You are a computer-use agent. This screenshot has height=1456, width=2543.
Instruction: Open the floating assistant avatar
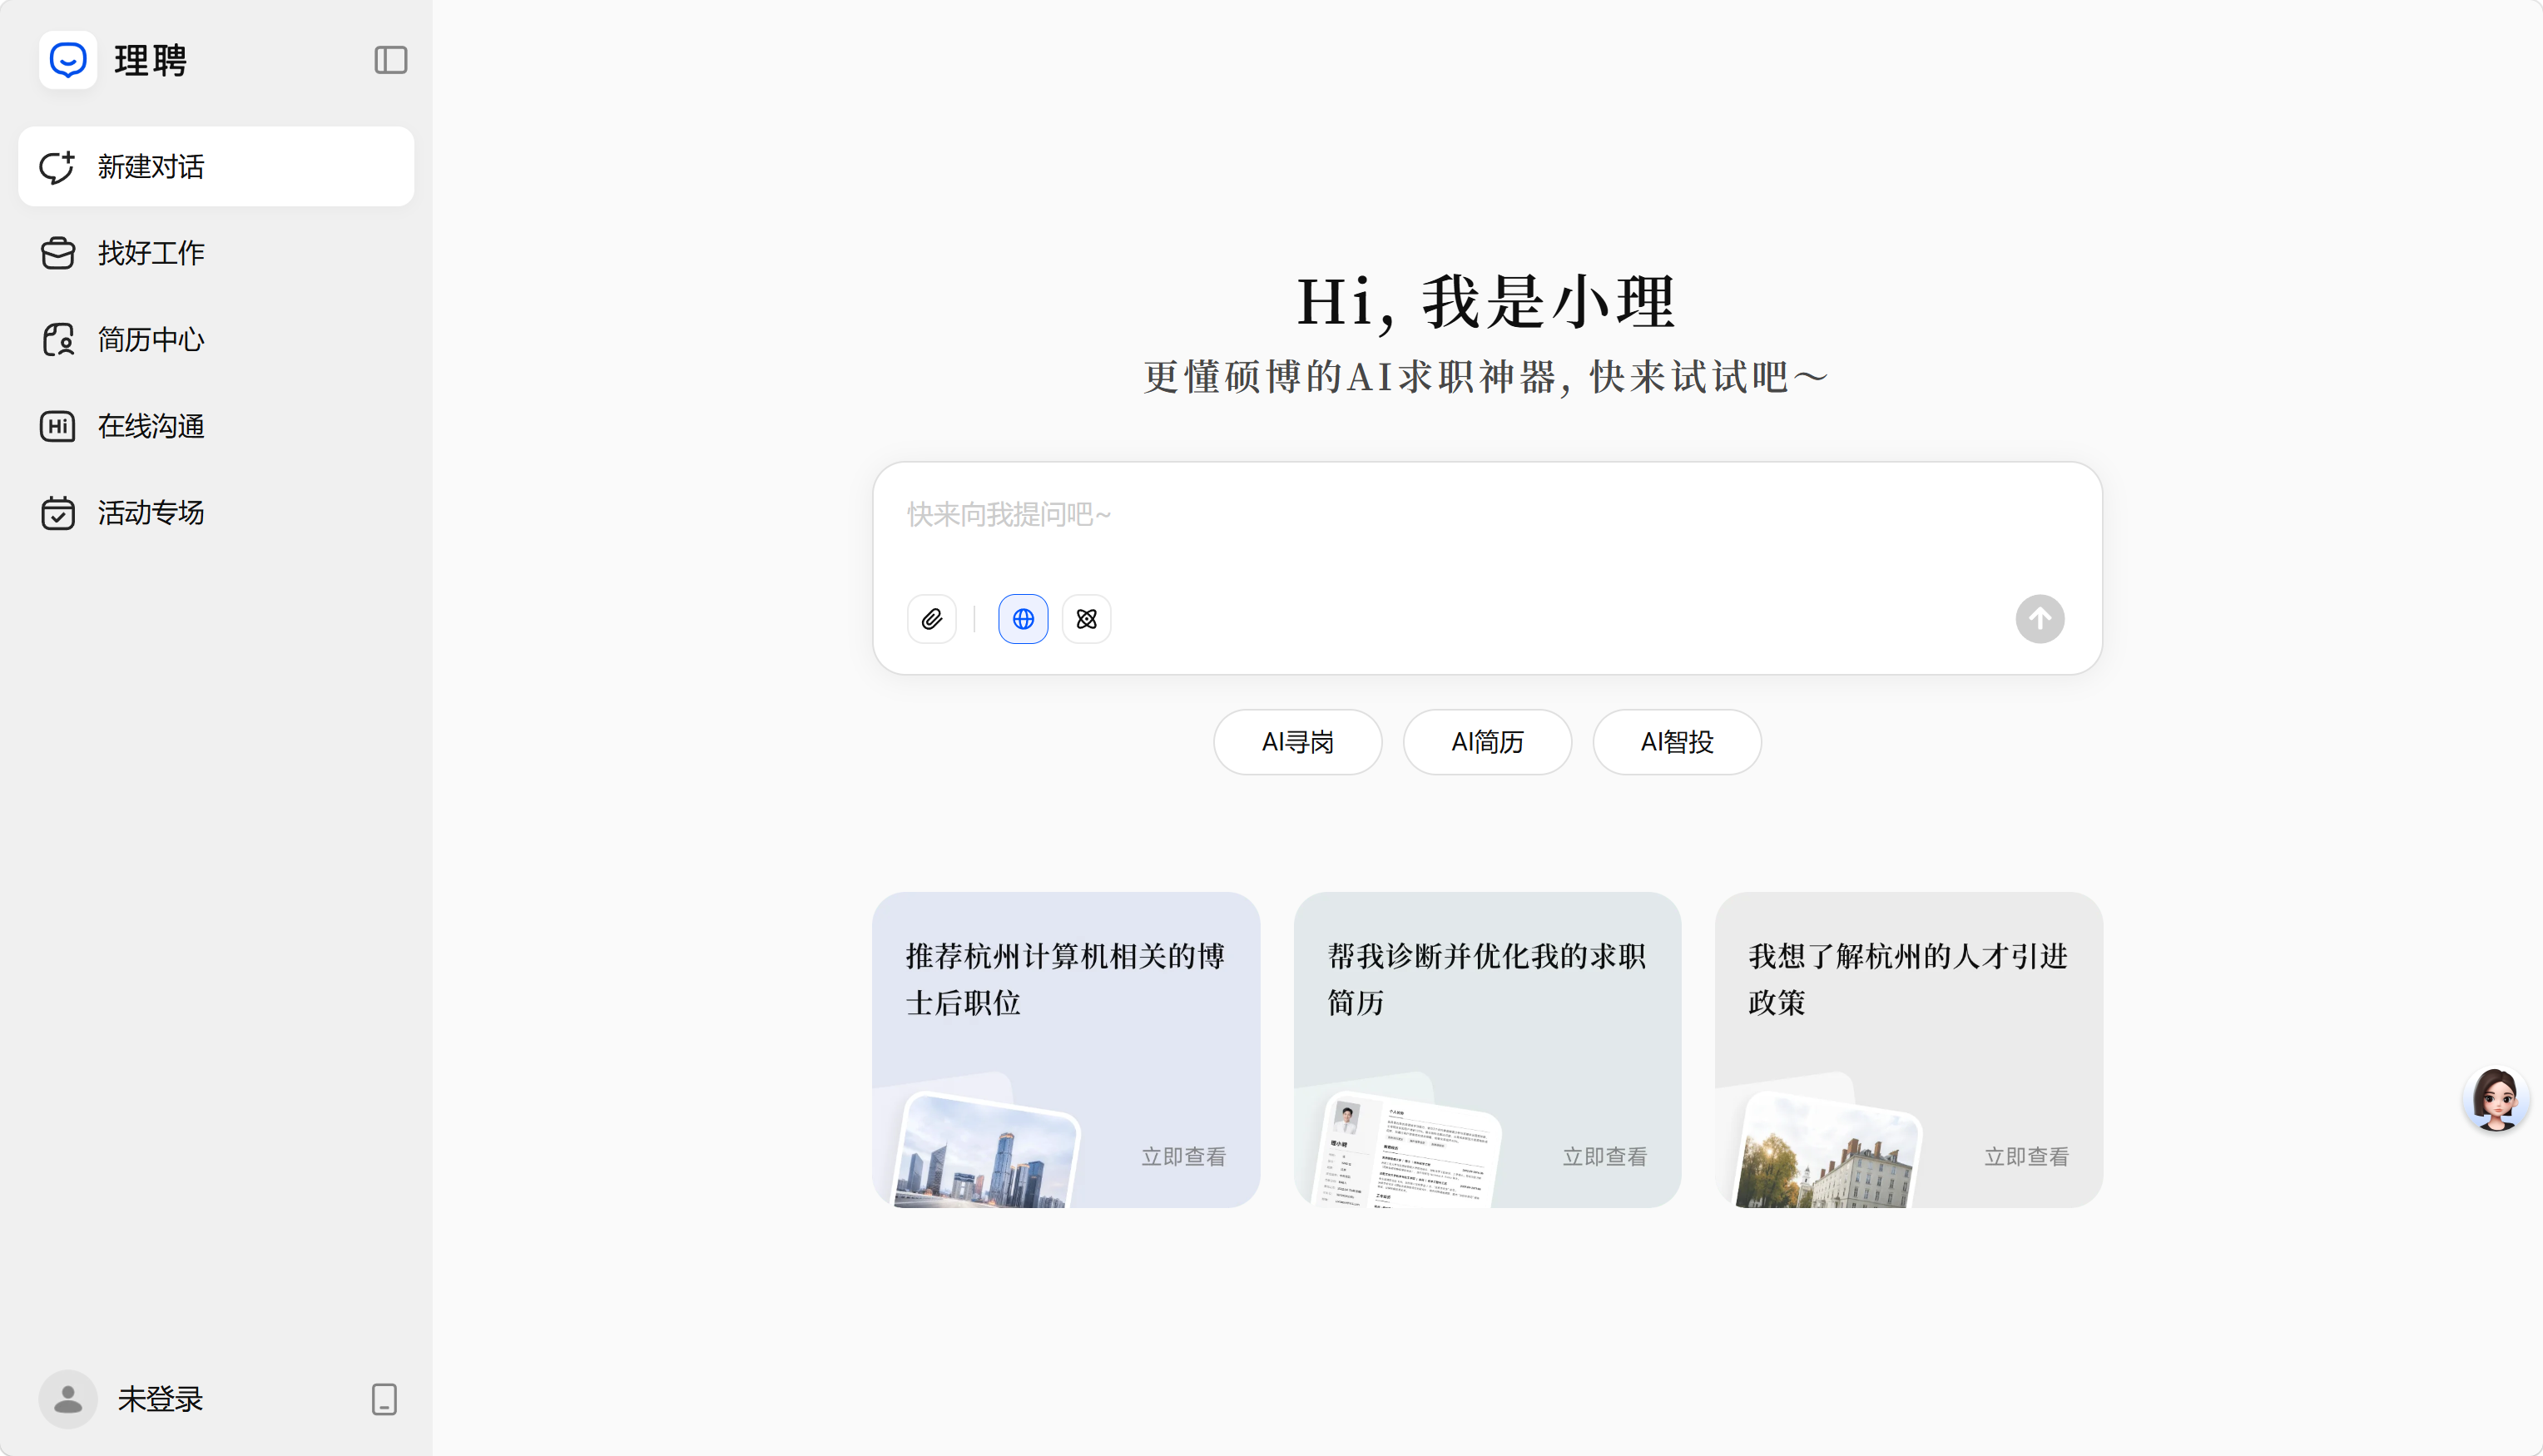(2495, 1099)
